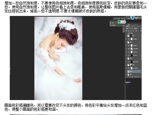Expand the layer group folder triangle
152x115 pixels.
point(128,33)
